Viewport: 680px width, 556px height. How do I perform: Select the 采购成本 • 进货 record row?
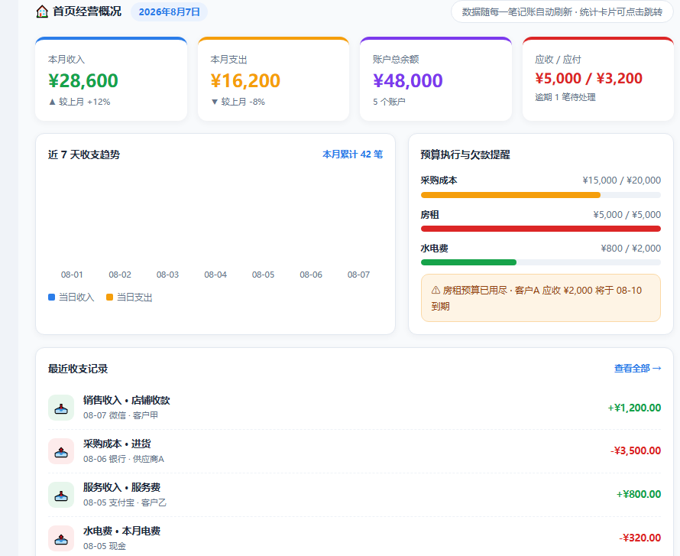coord(355,451)
